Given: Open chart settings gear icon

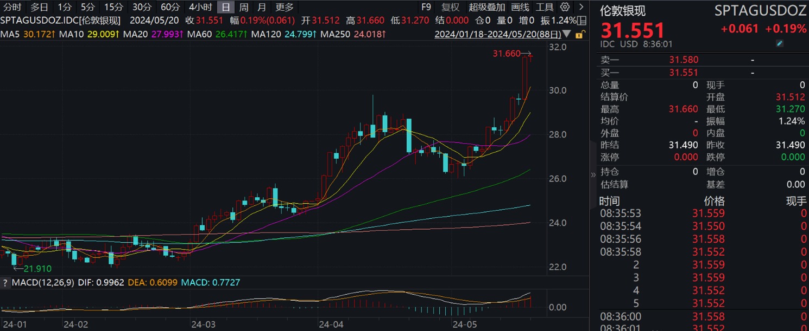Looking at the screenshot, I should point(565,7).
